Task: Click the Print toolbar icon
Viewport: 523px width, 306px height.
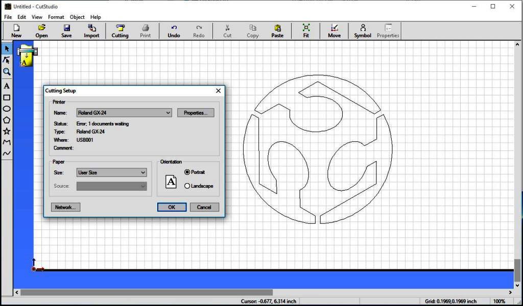Action: tap(145, 31)
